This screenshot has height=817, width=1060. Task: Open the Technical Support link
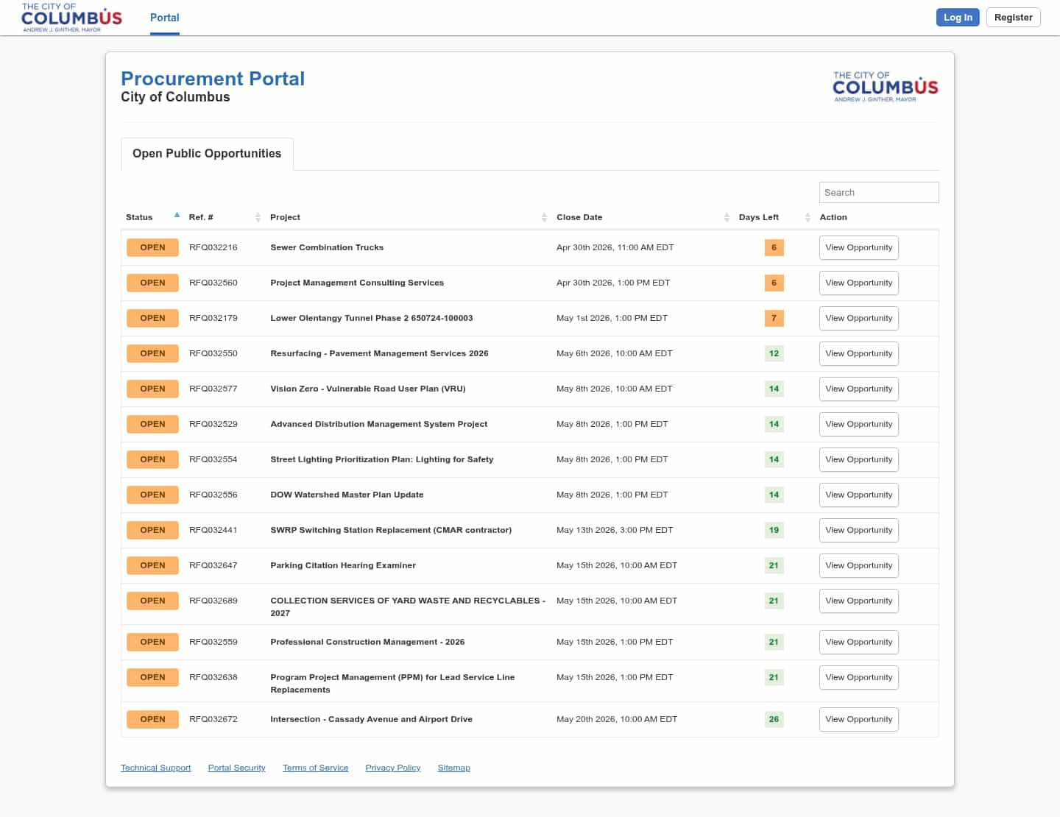point(155,768)
